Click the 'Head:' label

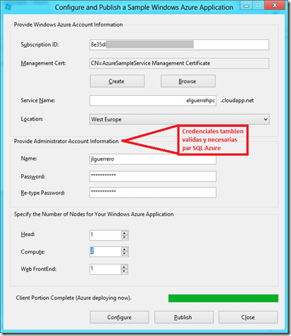(x=27, y=235)
